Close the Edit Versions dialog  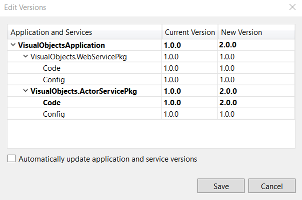[x=292, y=7]
